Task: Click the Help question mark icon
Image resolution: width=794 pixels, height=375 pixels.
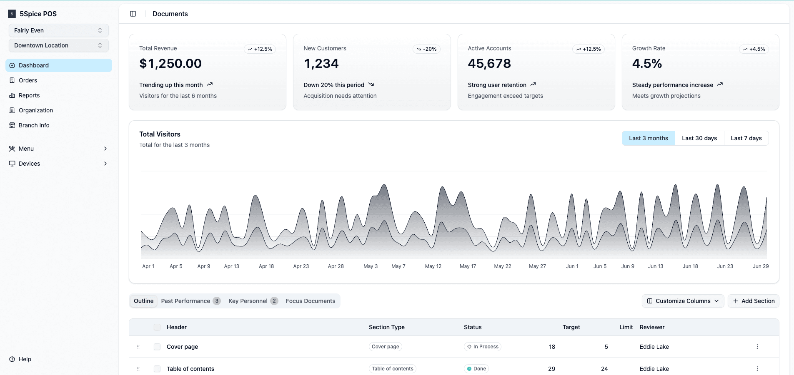Action: [x=12, y=359]
